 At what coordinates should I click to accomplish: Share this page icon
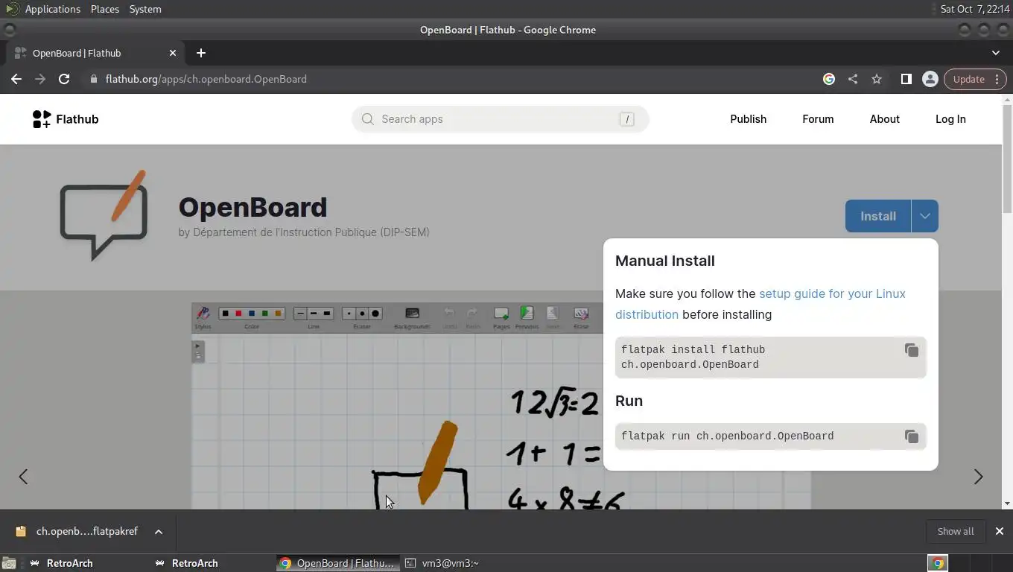pyautogui.click(x=853, y=79)
